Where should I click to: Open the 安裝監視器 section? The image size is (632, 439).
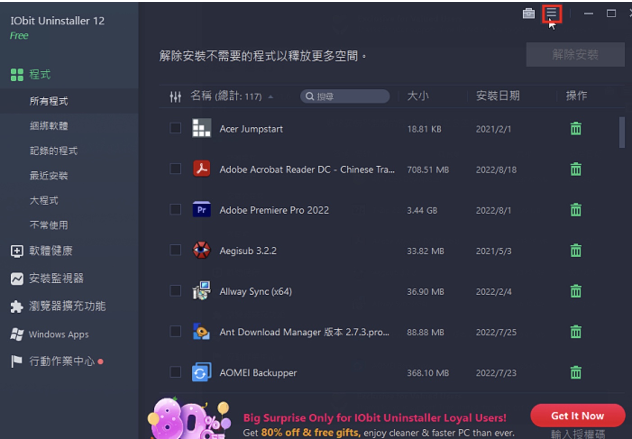click(x=56, y=279)
